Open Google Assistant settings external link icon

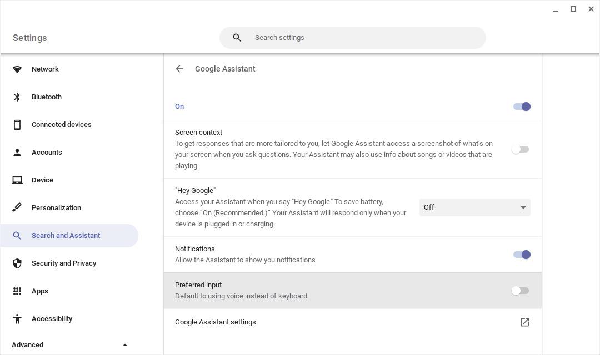[x=525, y=322]
